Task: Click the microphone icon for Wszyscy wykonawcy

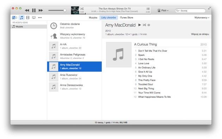Action: [x=54, y=36]
